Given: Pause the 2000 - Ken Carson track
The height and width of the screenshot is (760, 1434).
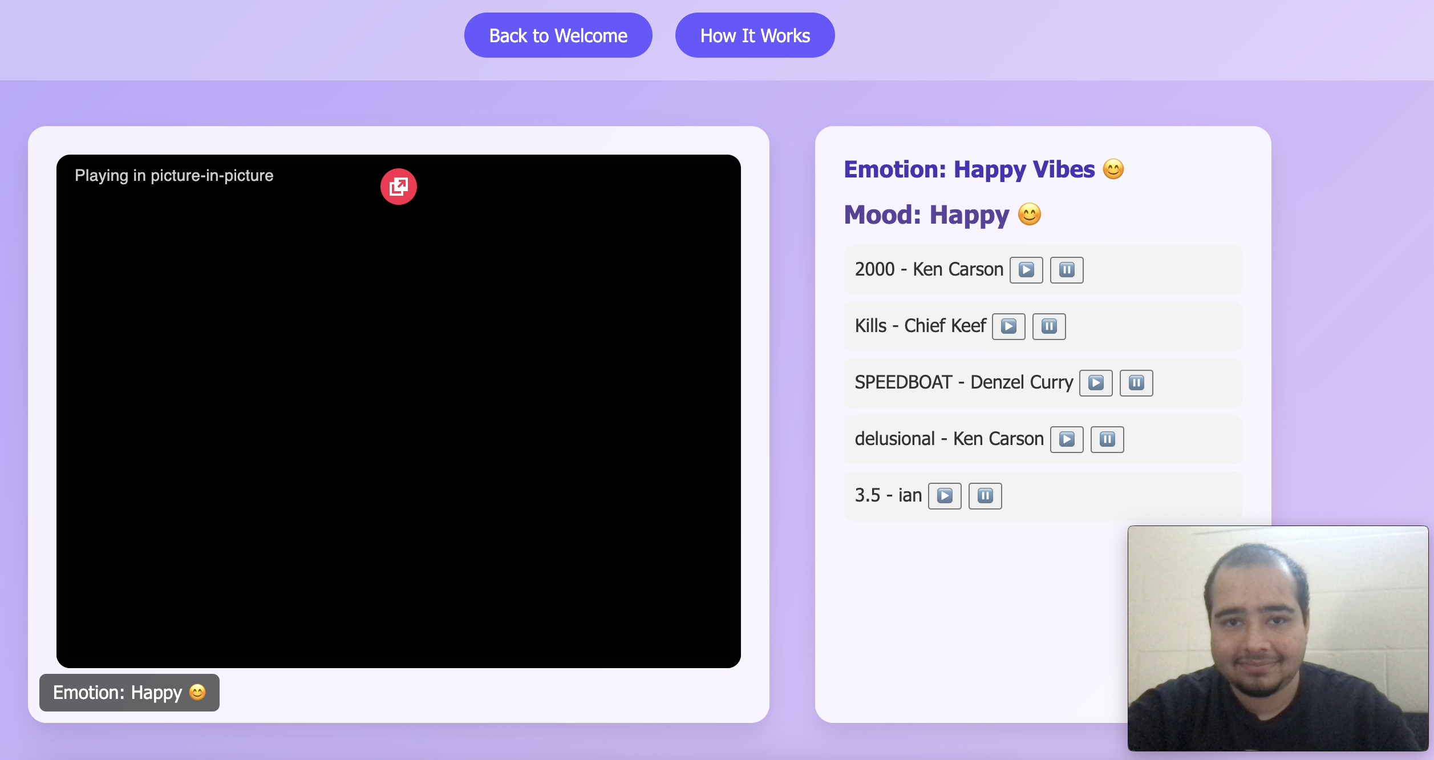Looking at the screenshot, I should tap(1066, 270).
